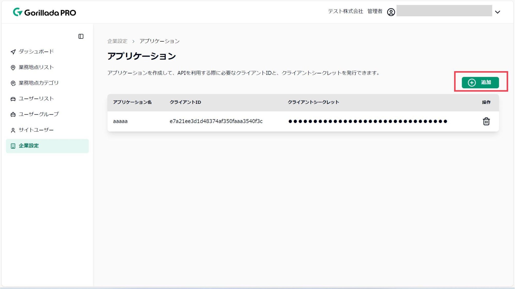Viewport: 515px width, 289px height.
Task: Select 企業設定 in the sidebar
Action: [x=47, y=146]
